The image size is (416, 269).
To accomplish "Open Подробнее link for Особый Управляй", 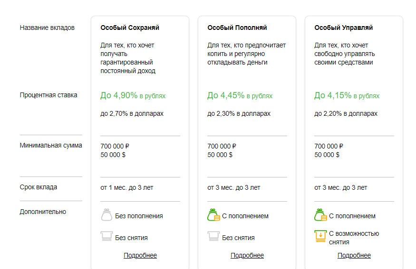I will coord(354,255).
